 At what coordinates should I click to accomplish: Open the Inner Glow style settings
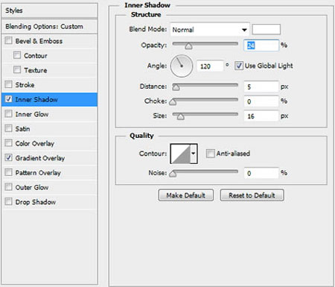pyautogui.click(x=32, y=114)
